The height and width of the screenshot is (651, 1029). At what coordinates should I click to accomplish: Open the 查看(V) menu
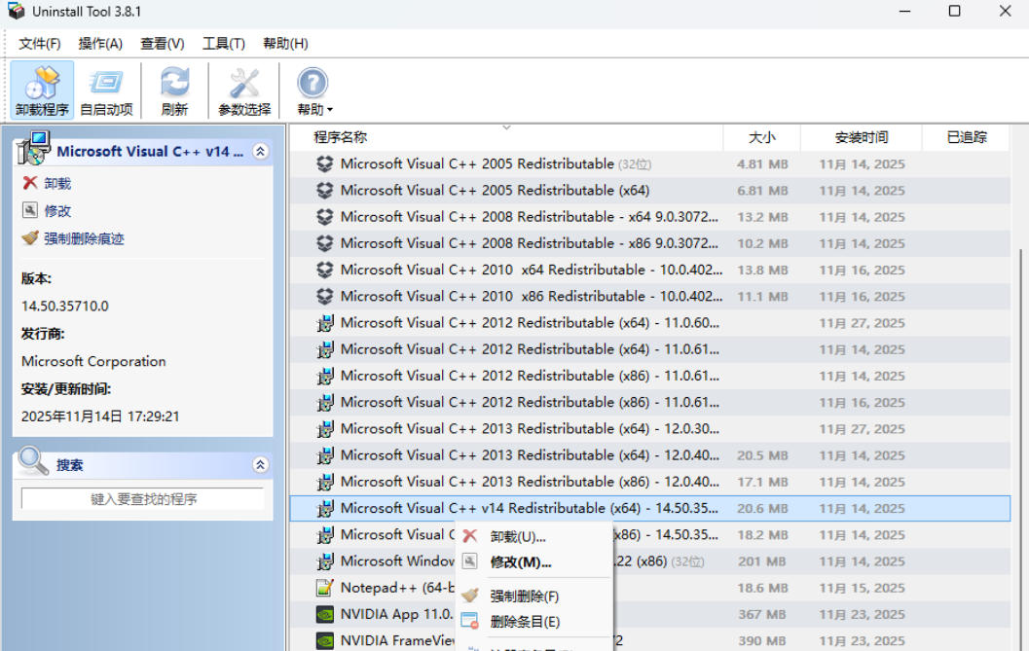tap(163, 44)
